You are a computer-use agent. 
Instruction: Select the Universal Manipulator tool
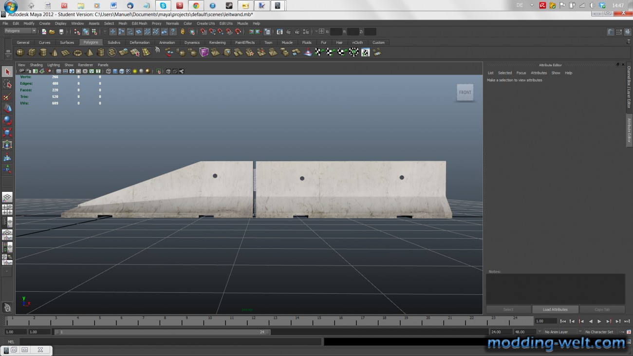point(7,145)
